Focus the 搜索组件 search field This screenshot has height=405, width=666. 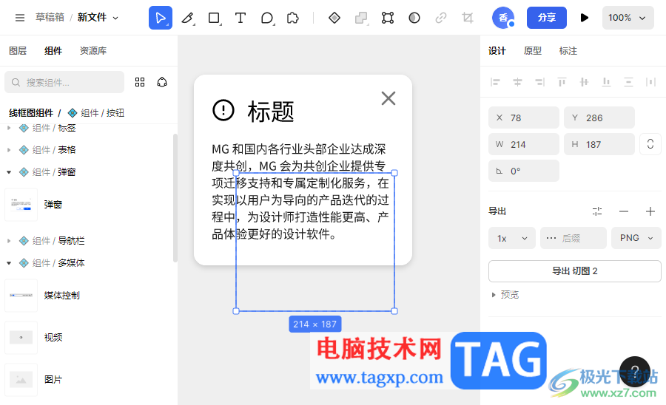pos(64,82)
